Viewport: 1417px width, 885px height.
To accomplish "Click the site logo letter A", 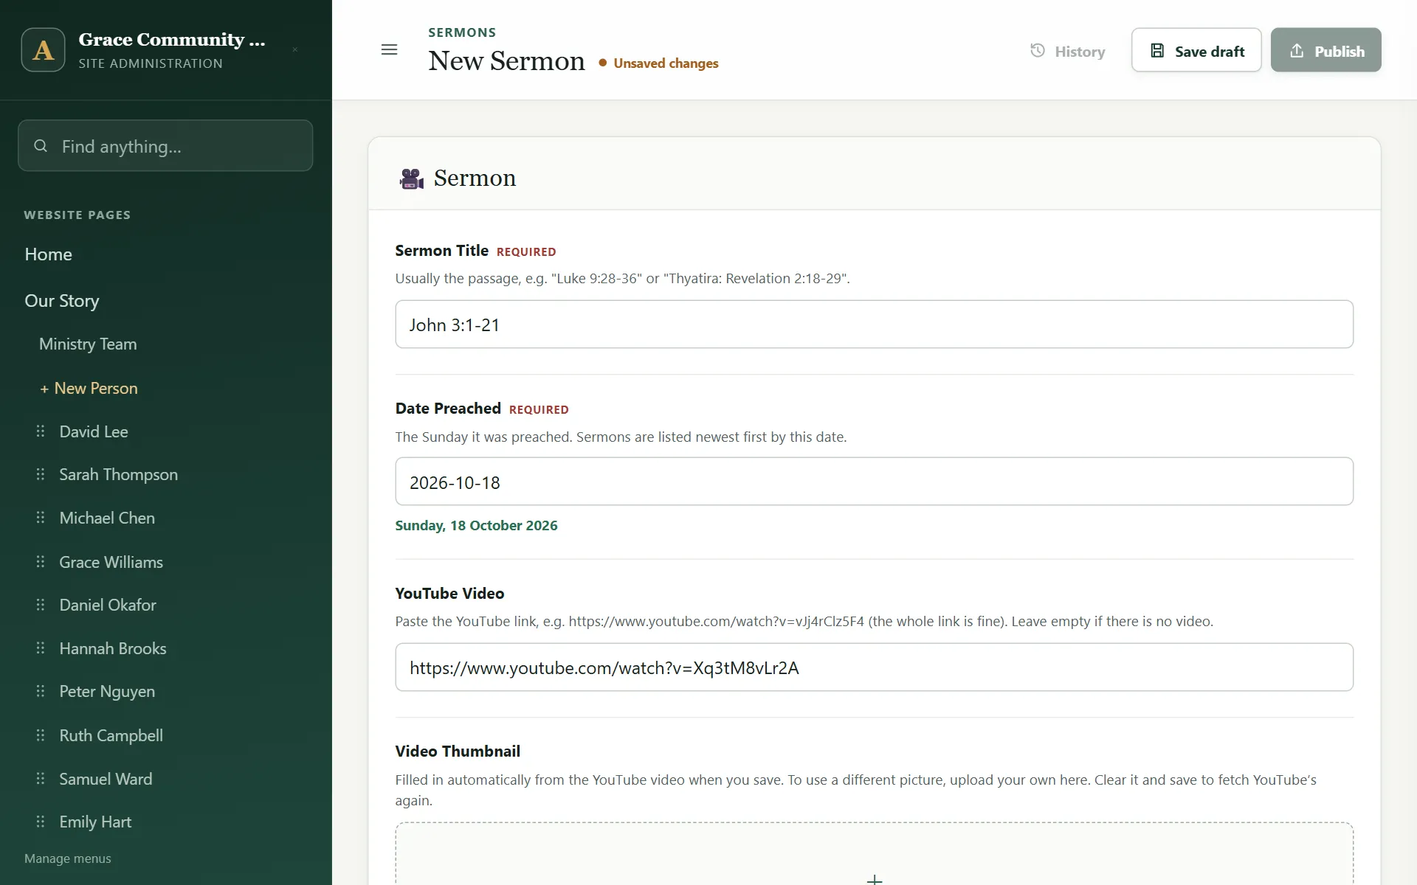I will pos(44,50).
